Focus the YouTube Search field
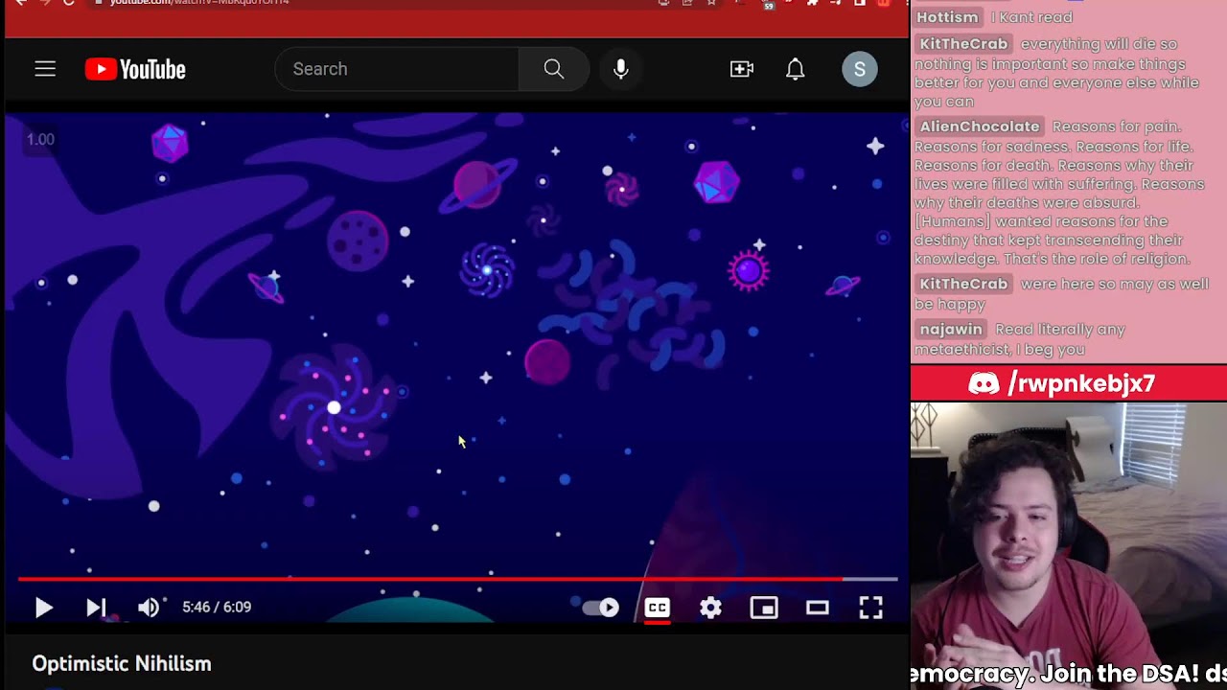Image resolution: width=1227 pixels, height=690 pixels. tap(397, 69)
